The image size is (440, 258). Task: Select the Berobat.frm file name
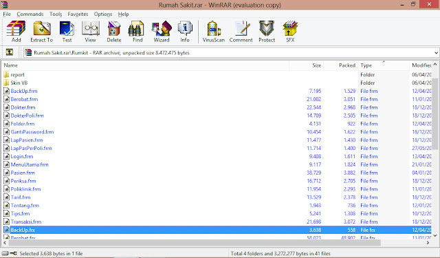click(x=24, y=99)
